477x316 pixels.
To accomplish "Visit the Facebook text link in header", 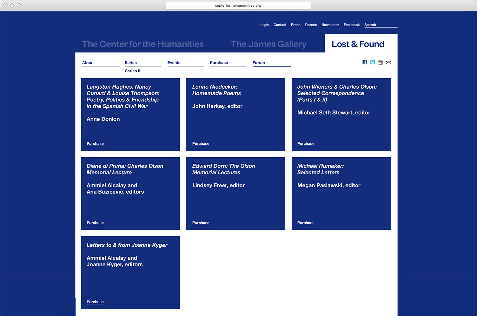I will pos(352,25).
